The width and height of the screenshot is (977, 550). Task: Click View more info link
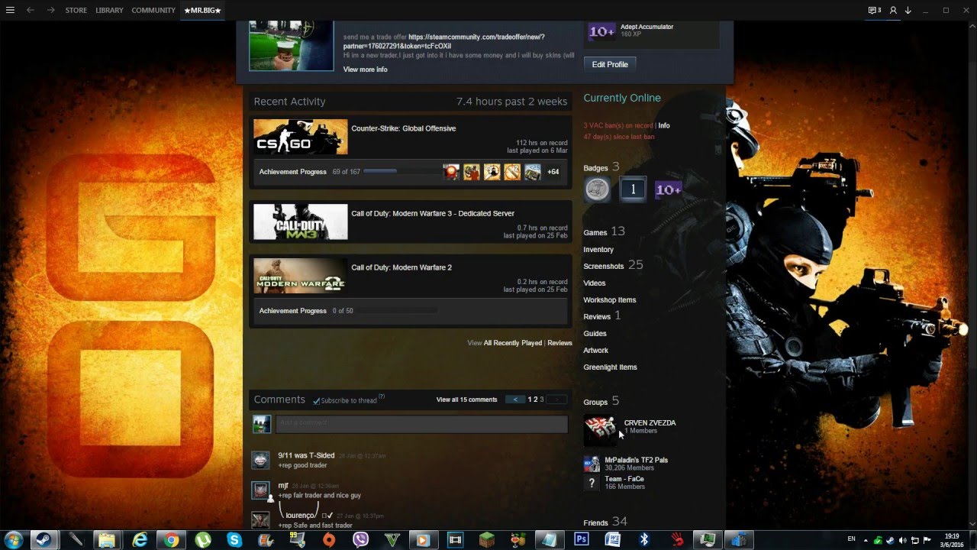point(365,70)
